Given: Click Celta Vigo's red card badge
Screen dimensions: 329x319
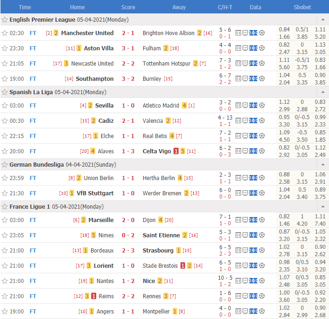Looking at the screenshot, I should tap(176, 151).
